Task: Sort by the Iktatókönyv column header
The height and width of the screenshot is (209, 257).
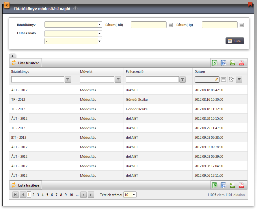Action: pyautogui.click(x=20, y=72)
